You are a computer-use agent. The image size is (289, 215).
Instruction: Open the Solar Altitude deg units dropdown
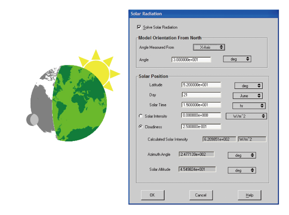pos(242,170)
